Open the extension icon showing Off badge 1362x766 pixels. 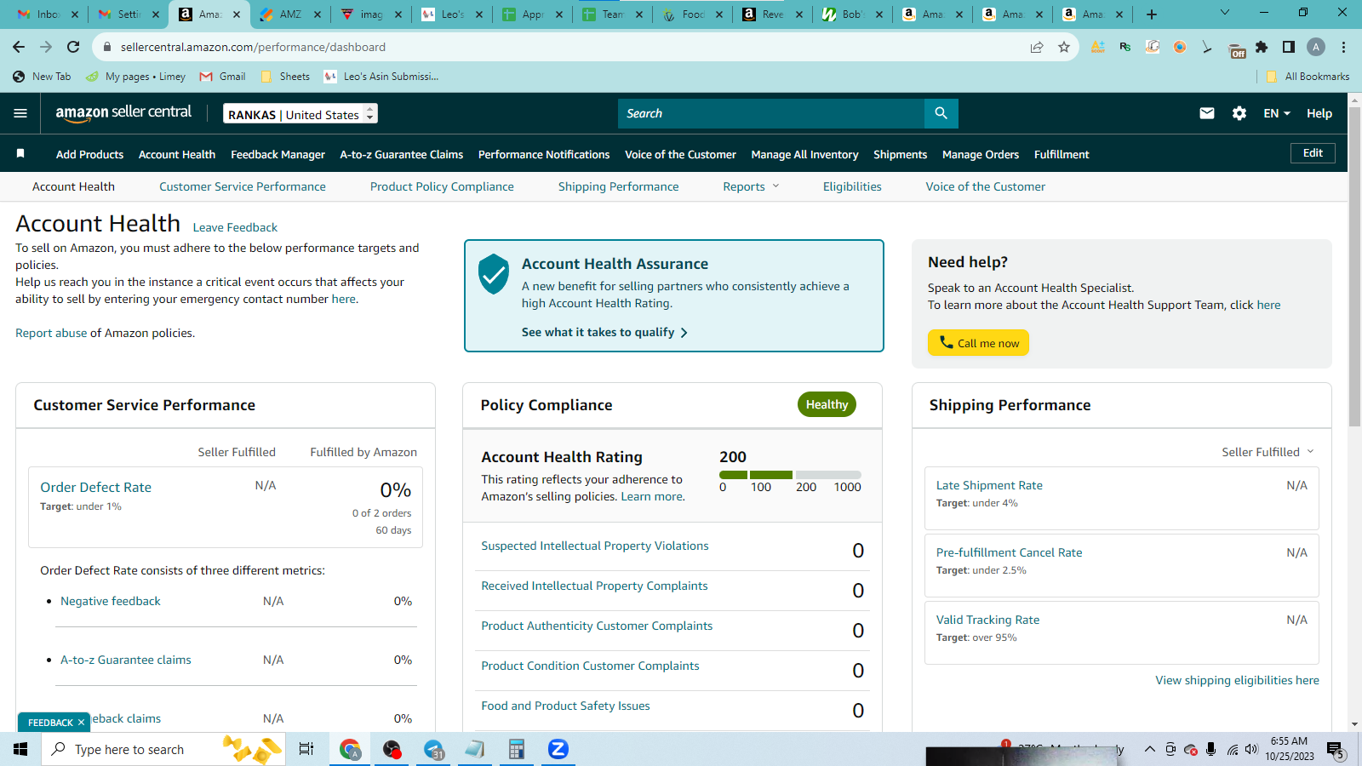(x=1237, y=49)
